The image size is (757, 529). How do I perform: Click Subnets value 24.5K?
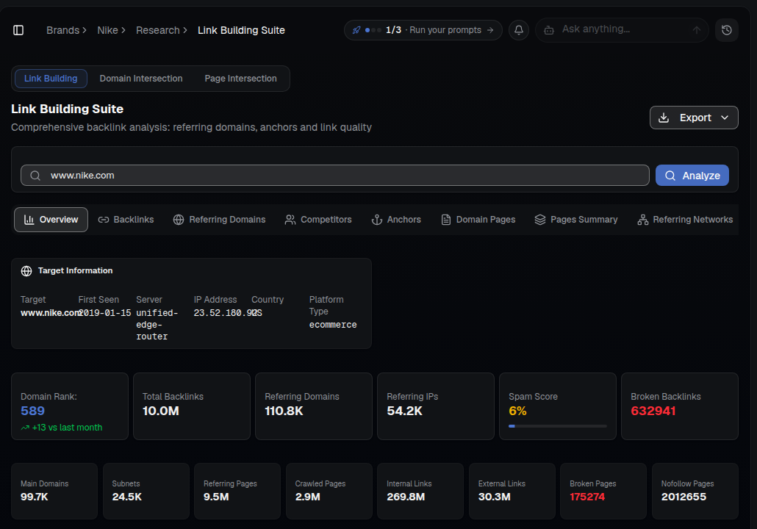point(127,497)
